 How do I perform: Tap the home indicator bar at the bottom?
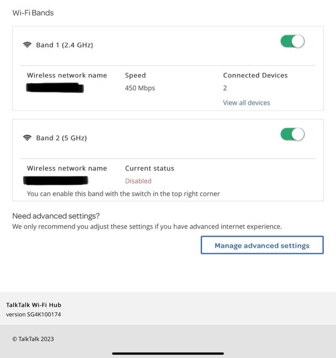click(168, 353)
